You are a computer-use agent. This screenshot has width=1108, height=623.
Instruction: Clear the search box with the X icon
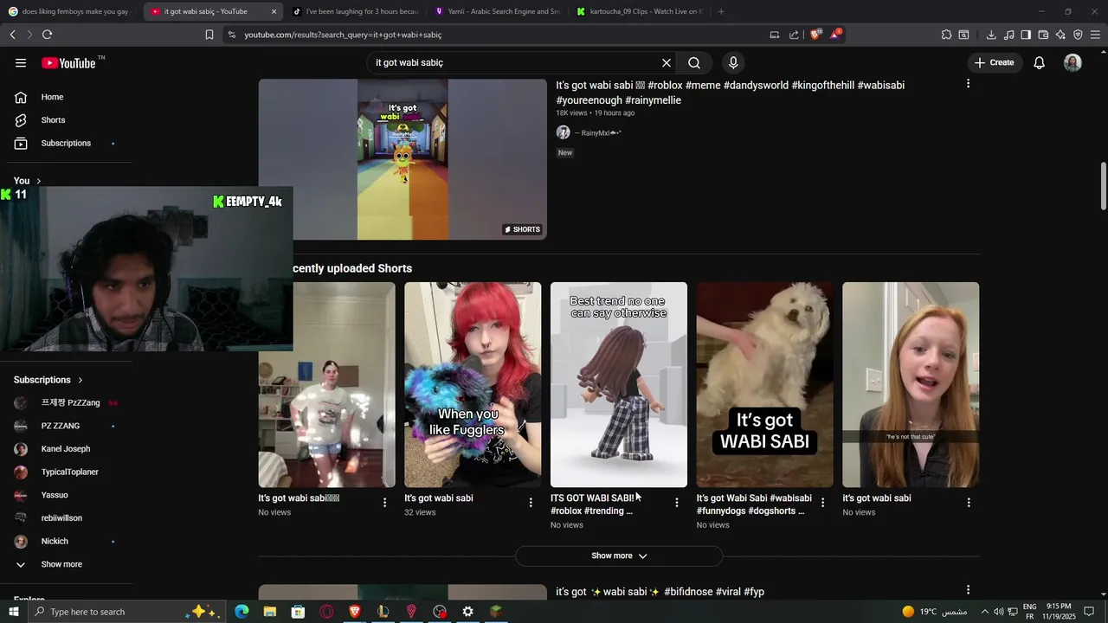[667, 62]
